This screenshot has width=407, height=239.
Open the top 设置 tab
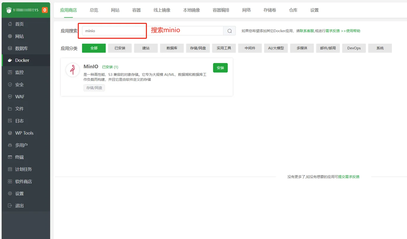point(314,10)
